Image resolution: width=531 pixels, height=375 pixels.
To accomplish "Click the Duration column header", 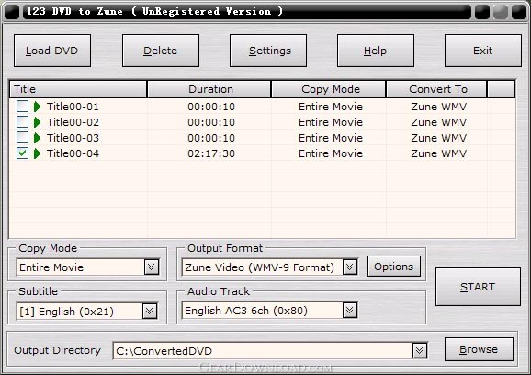I will click(x=209, y=89).
